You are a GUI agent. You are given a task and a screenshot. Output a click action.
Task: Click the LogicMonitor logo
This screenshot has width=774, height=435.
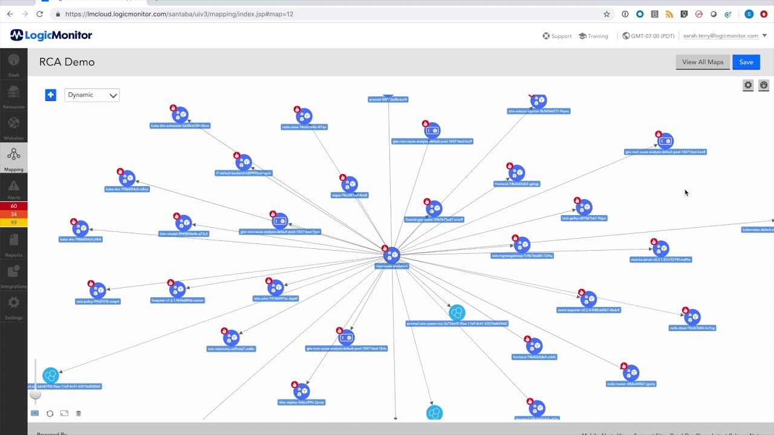tap(51, 35)
